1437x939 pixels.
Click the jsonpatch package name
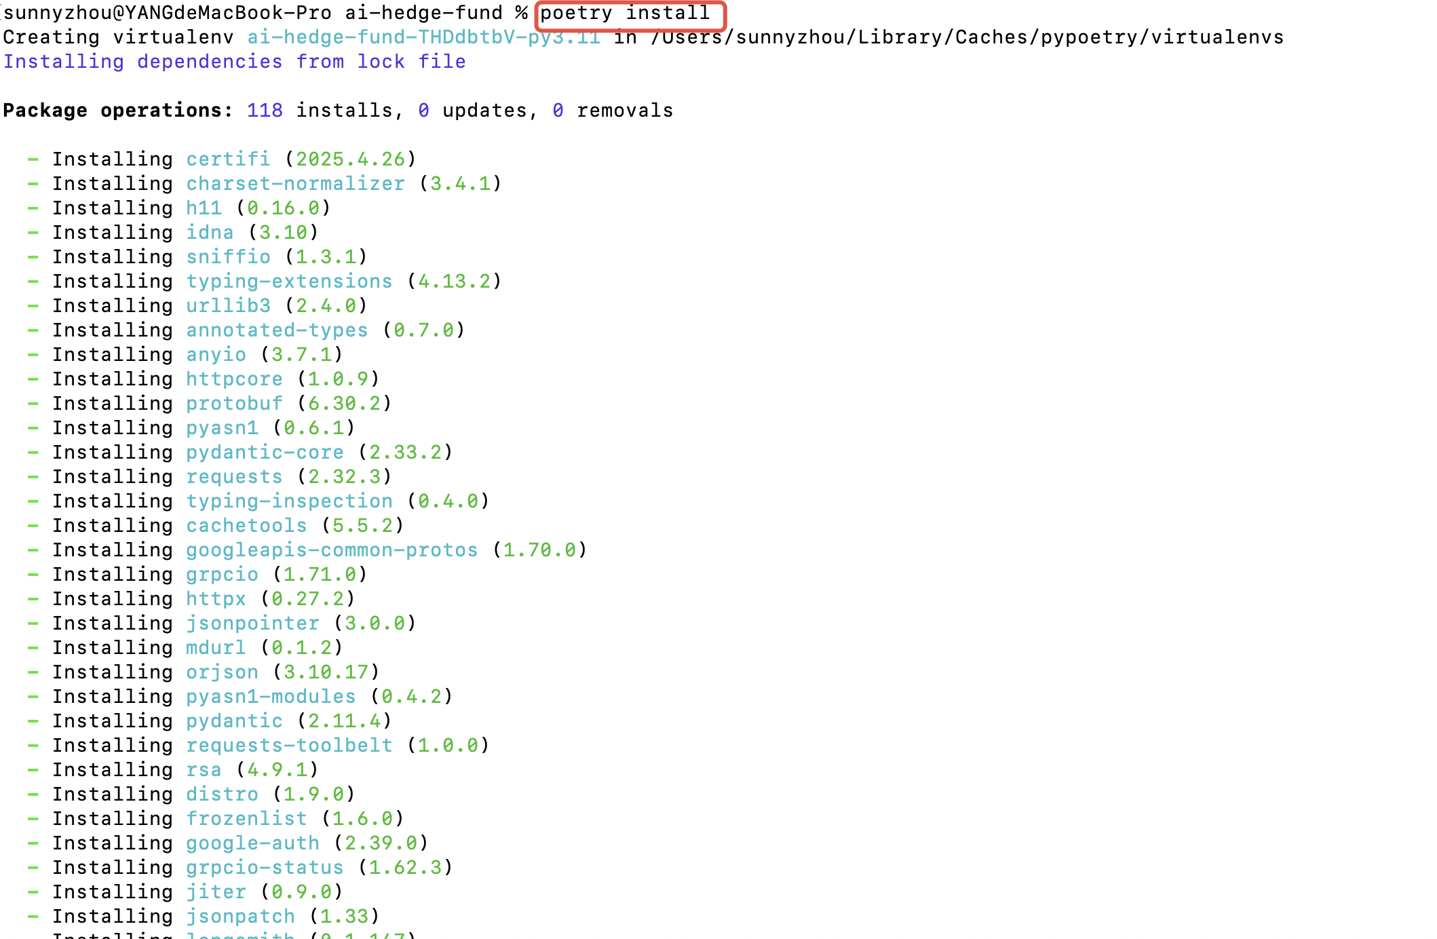240,917
